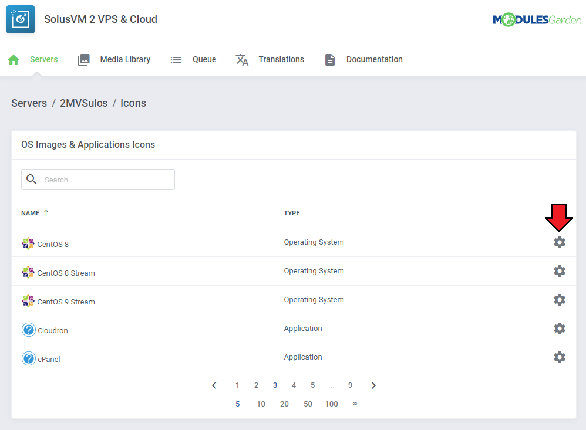Image resolution: width=586 pixels, height=430 pixels.
Task: Open settings gear for CentOS 8 Stream
Action: click(x=560, y=271)
